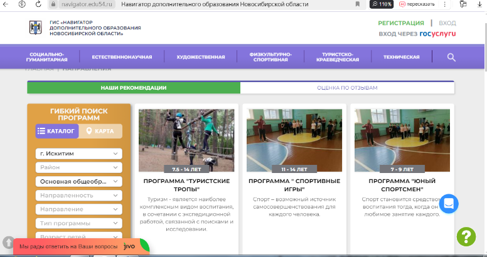
Task: Click the green question mark help button
Action: [466, 236]
